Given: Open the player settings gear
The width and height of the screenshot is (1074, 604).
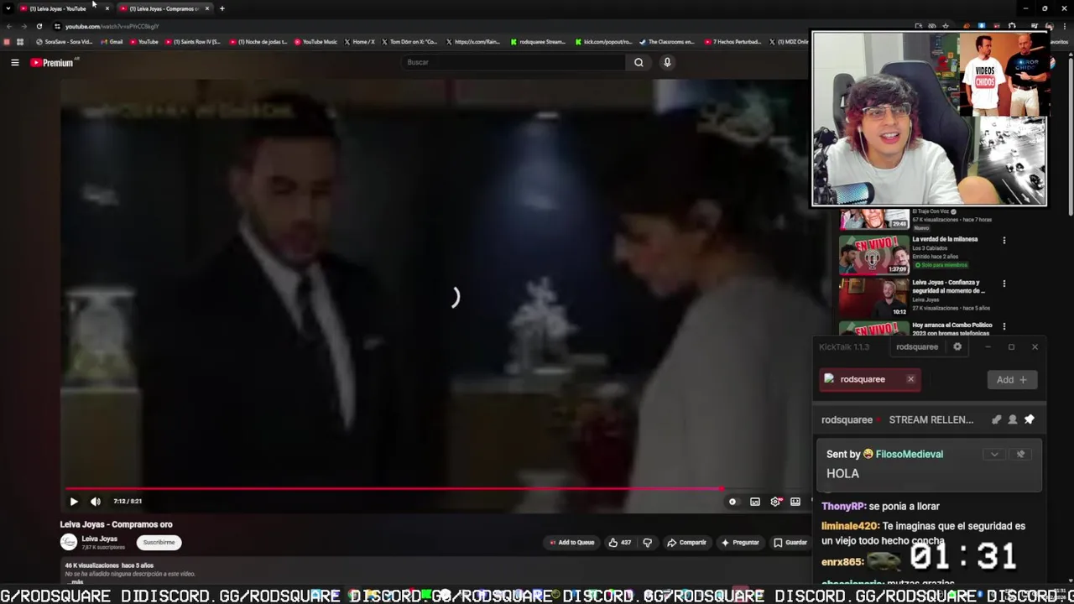Looking at the screenshot, I should click(x=775, y=502).
